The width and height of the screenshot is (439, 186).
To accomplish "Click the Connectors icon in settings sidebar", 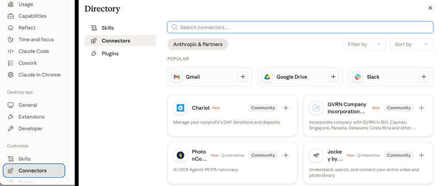I will (x=11, y=171).
